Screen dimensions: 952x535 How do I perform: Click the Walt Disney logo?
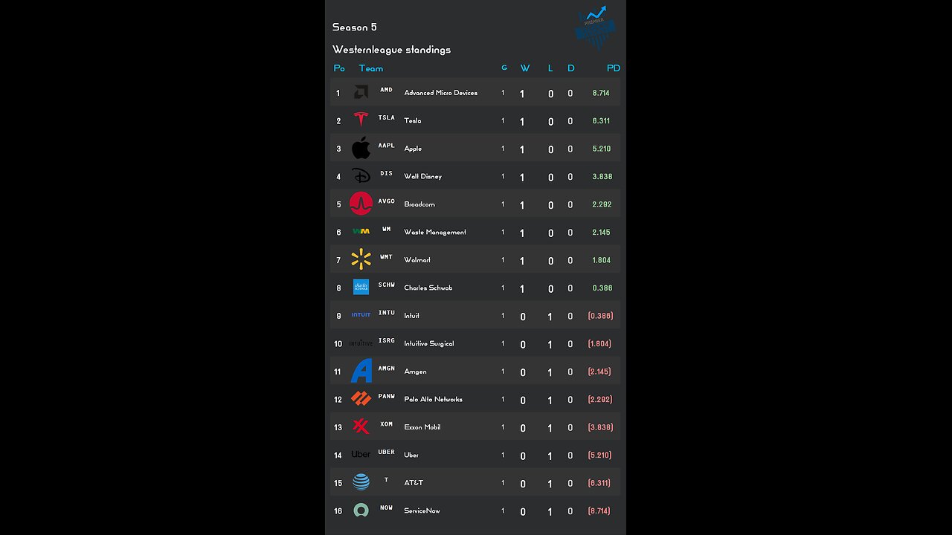(x=361, y=176)
